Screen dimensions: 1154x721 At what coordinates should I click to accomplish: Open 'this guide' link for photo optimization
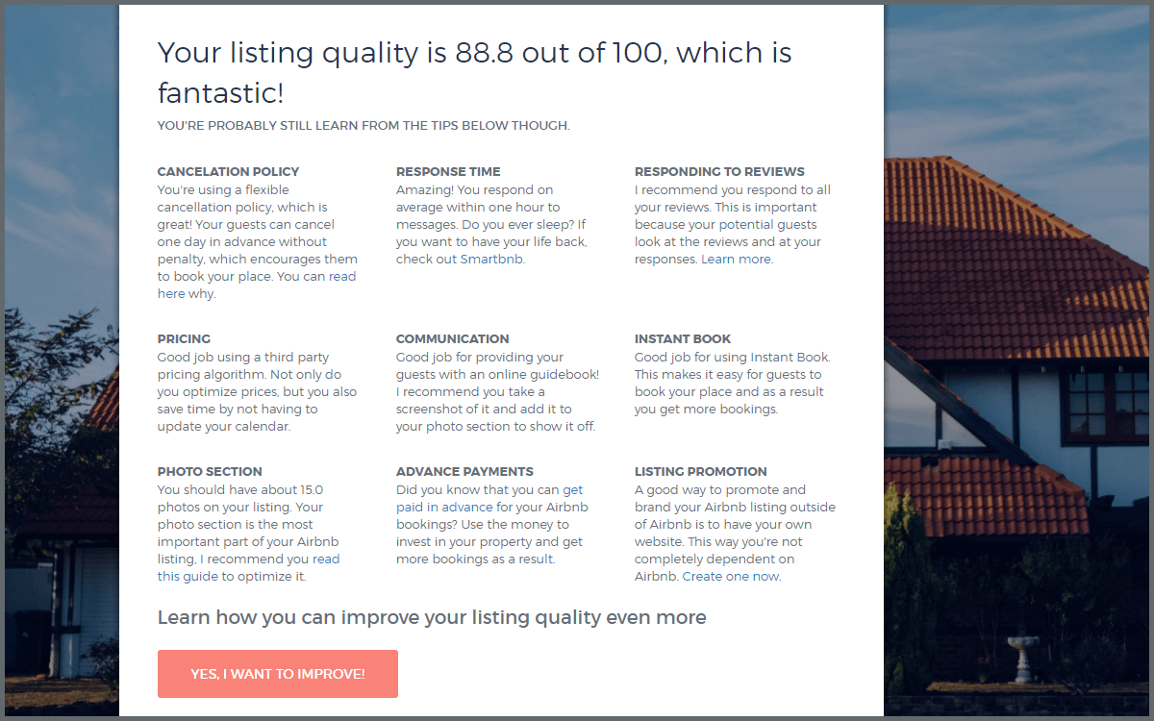(x=188, y=577)
